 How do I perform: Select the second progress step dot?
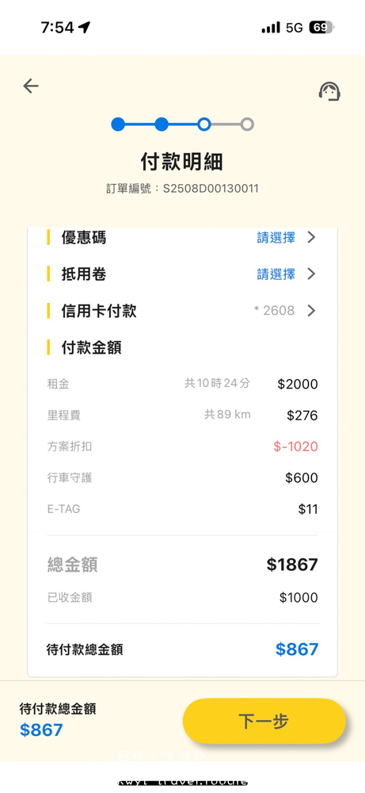(x=161, y=125)
